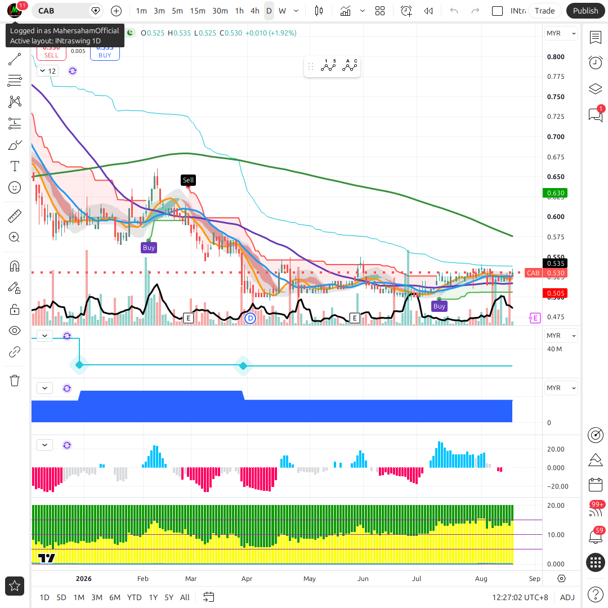Open the second pane MYR currency dropdown

[x=561, y=336]
